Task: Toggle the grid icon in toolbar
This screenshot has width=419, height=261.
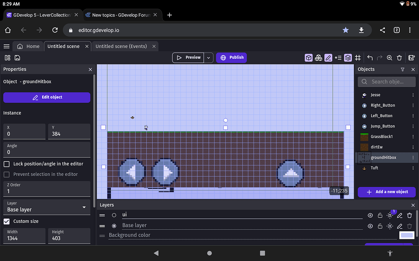Action: pyautogui.click(x=358, y=58)
